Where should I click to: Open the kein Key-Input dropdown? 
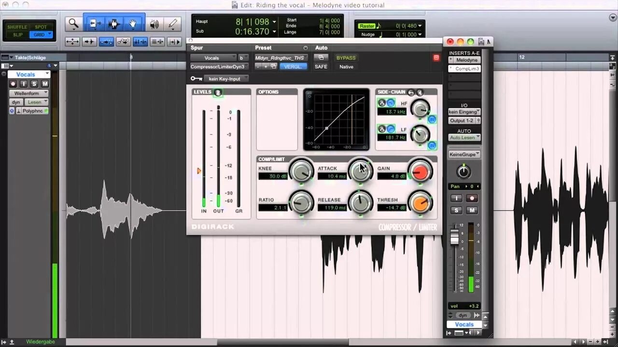point(226,79)
